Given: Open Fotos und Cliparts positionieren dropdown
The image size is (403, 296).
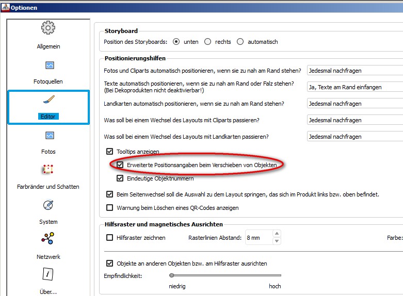Looking at the screenshot, I should click(355, 71).
